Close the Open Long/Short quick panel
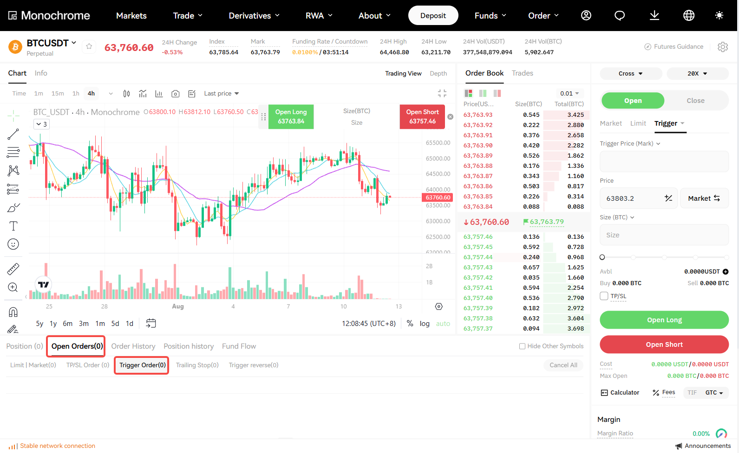The width and height of the screenshot is (739, 453). pos(450,117)
